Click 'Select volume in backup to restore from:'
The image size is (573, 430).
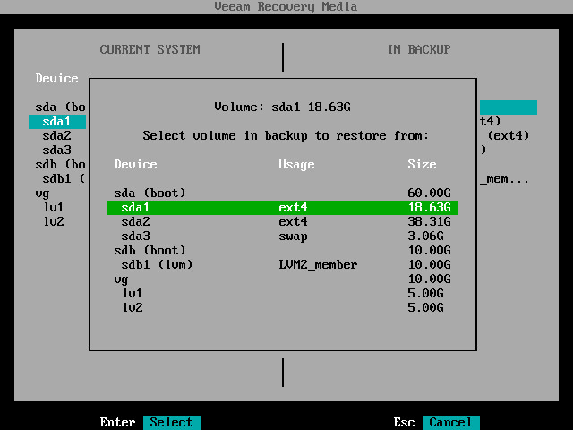click(x=286, y=136)
